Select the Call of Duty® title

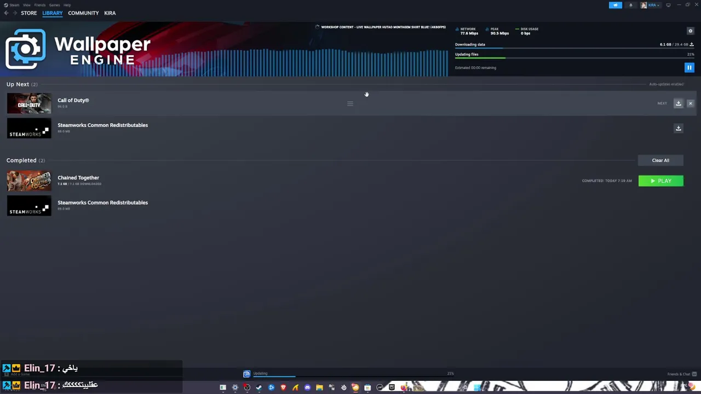click(73, 100)
